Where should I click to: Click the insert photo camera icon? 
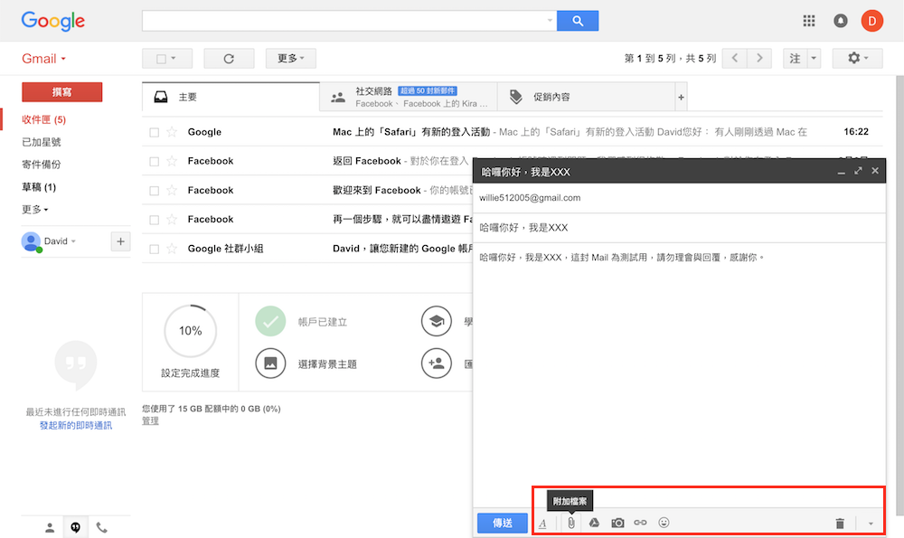pyautogui.click(x=617, y=523)
